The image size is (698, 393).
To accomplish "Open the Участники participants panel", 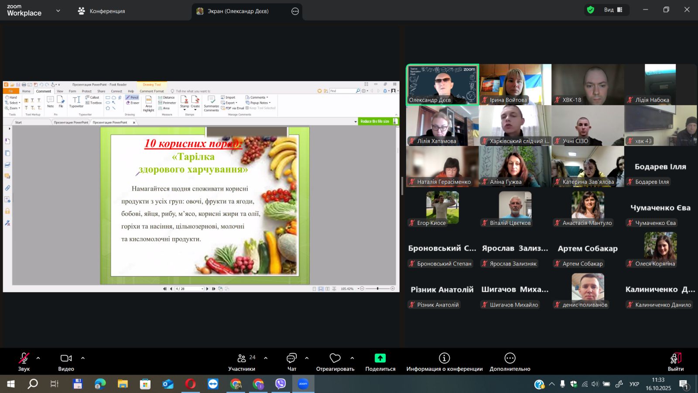I will [242, 359].
